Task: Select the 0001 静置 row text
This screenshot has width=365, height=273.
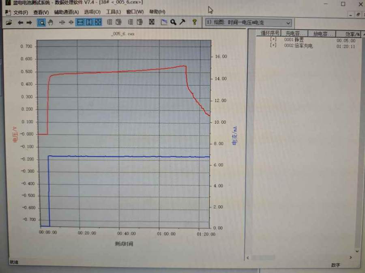Action: (294, 40)
